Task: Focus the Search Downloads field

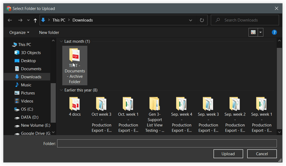Action: [245, 20]
